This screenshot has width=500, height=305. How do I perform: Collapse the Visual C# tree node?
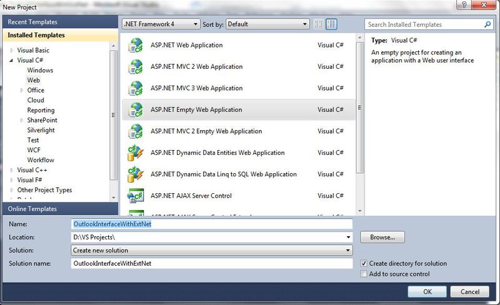pos(11,60)
